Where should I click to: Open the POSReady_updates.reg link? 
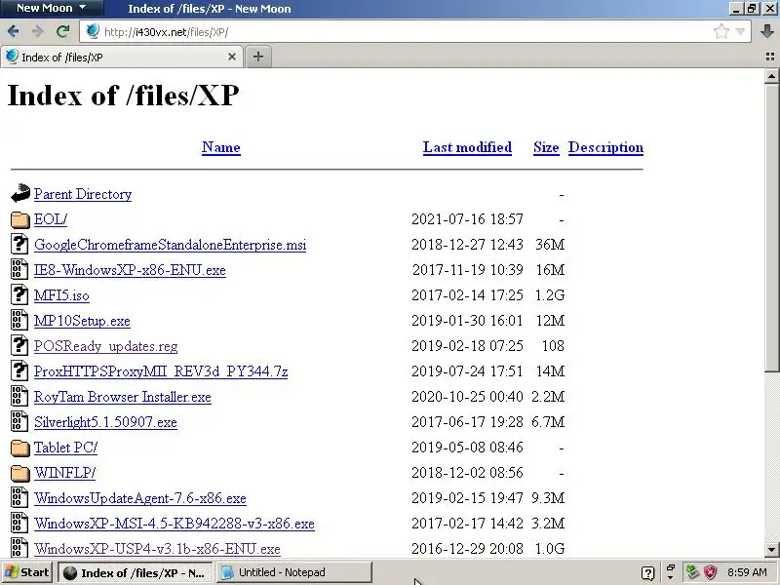(x=105, y=346)
